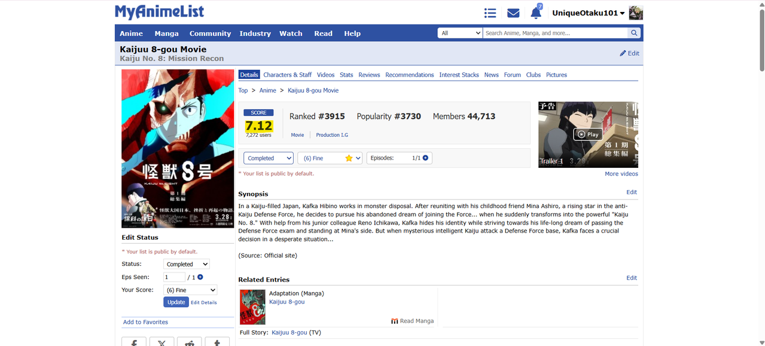Open the starred (6) Fine score dropdown
Viewport: 765px width, 346px height.
click(330, 158)
